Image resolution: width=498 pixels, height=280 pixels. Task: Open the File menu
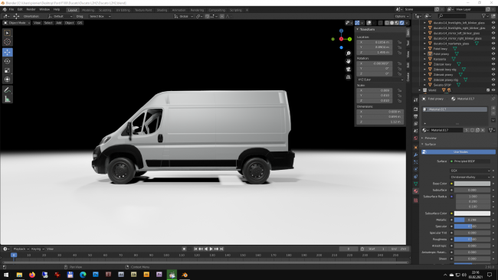[x=11, y=10]
